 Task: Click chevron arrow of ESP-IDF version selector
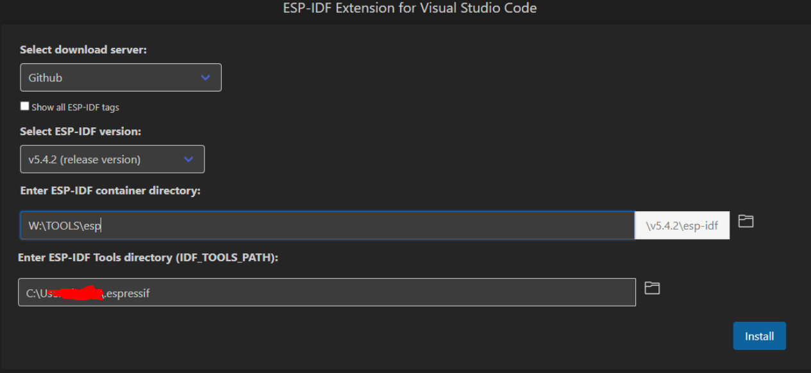coord(188,159)
